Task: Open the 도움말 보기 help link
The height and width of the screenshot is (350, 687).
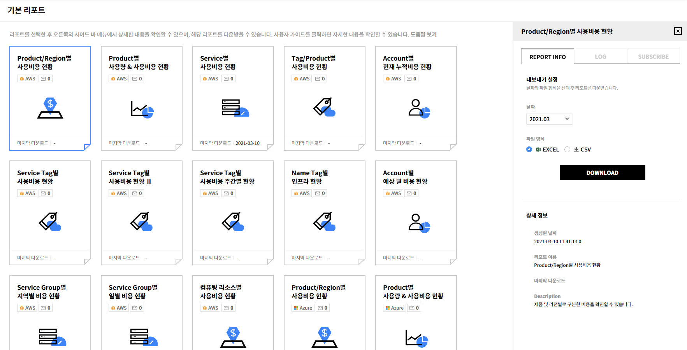Action: (x=423, y=35)
